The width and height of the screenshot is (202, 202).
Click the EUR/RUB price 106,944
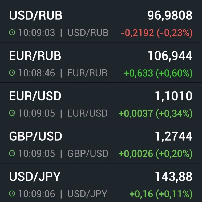(x=170, y=56)
